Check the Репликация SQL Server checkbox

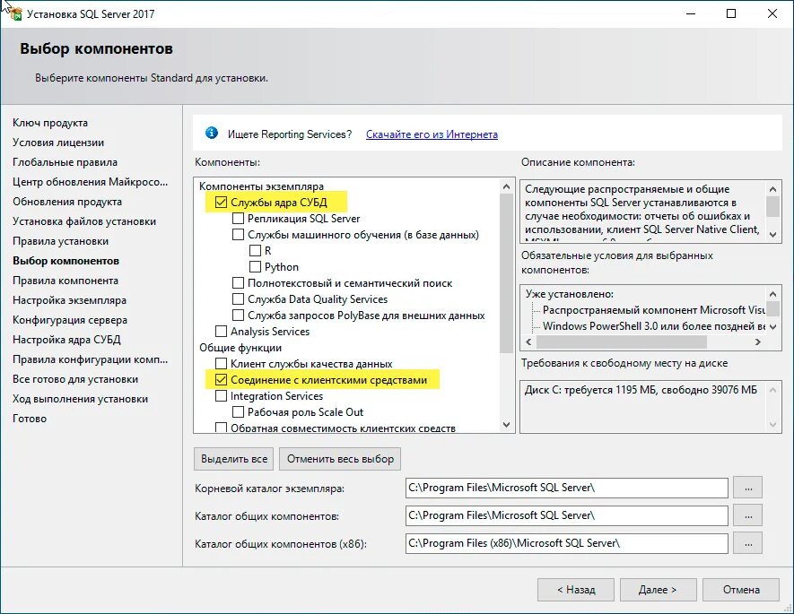click(238, 219)
